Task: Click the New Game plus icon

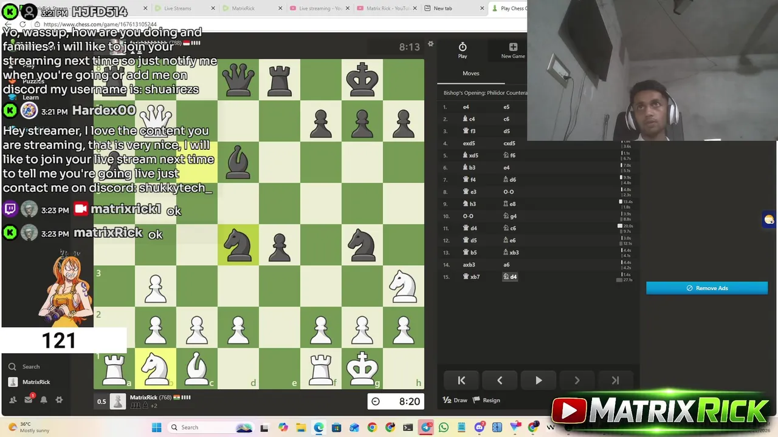Action: (x=513, y=47)
